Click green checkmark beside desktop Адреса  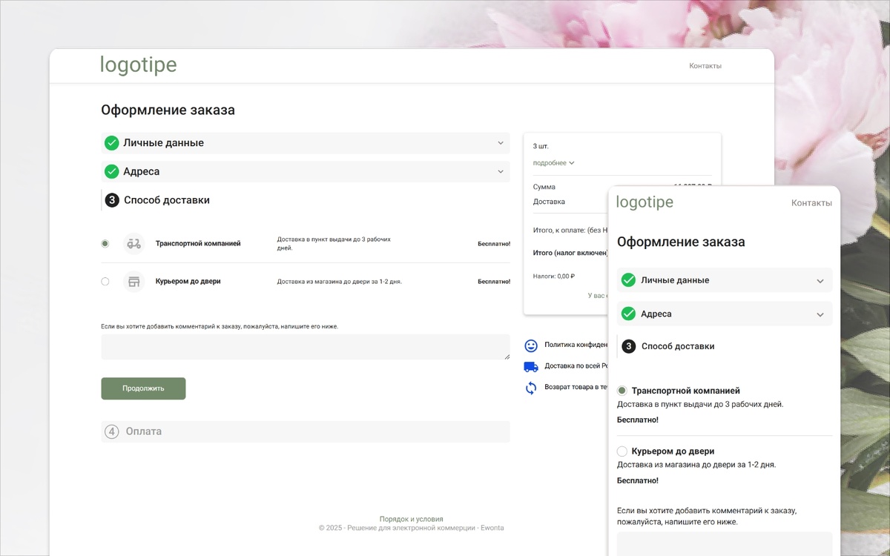[112, 171]
